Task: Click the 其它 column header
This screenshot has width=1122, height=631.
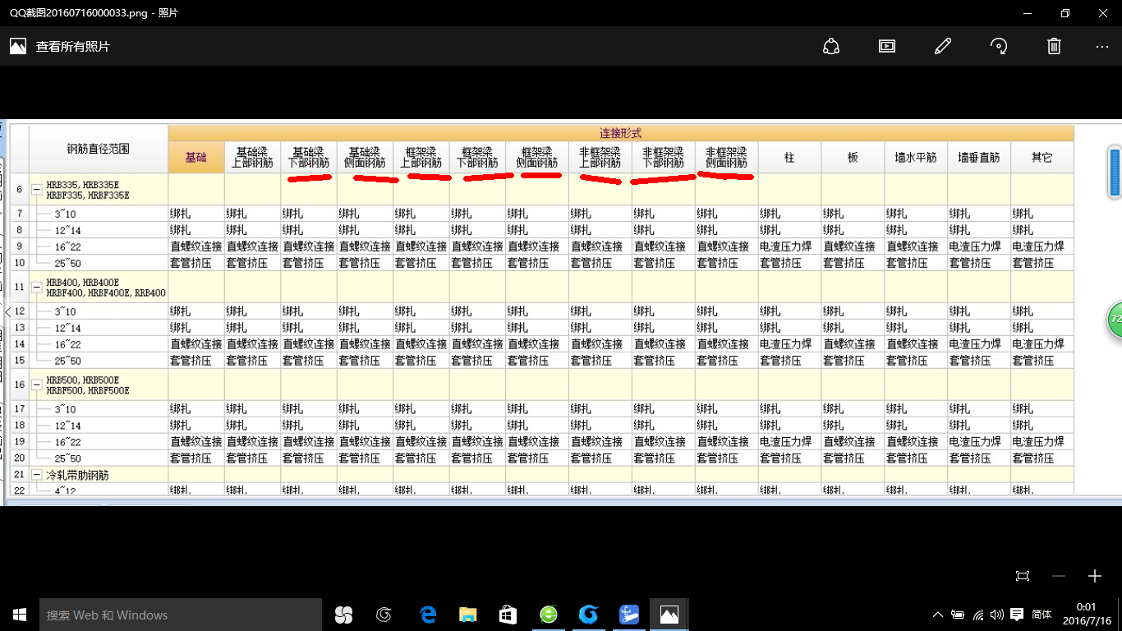Action: [x=1042, y=158]
